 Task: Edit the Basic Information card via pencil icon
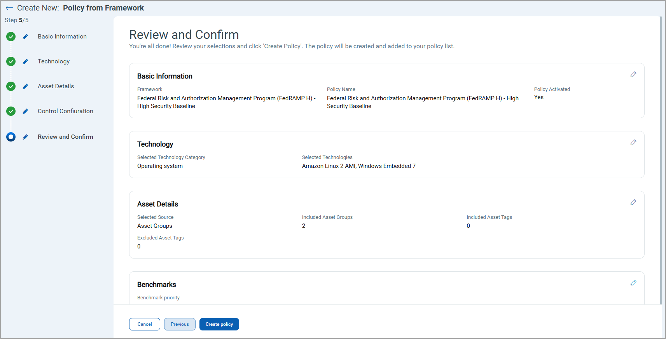(633, 74)
